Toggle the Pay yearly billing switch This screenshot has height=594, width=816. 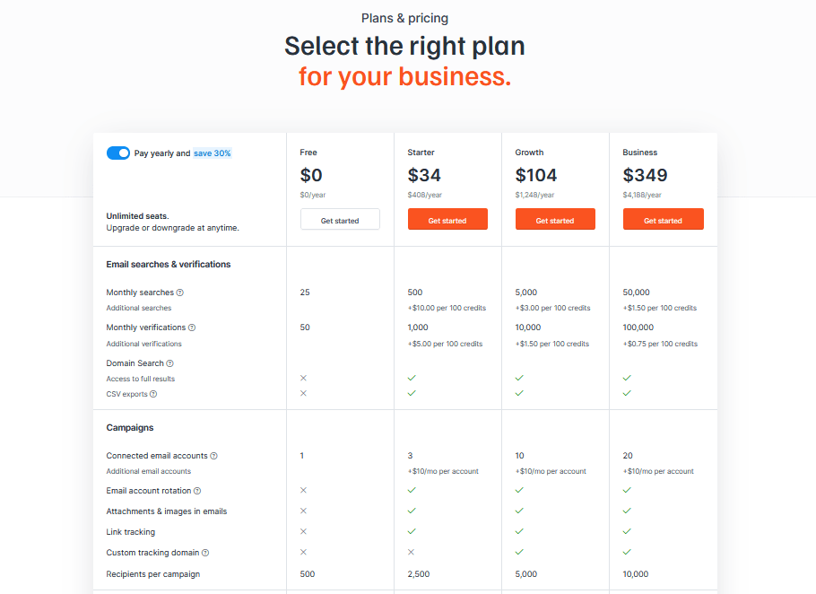tap(118, 153)
